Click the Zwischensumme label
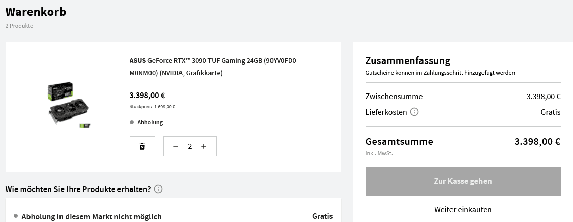573x222 pixels. [x=394, y=97]
